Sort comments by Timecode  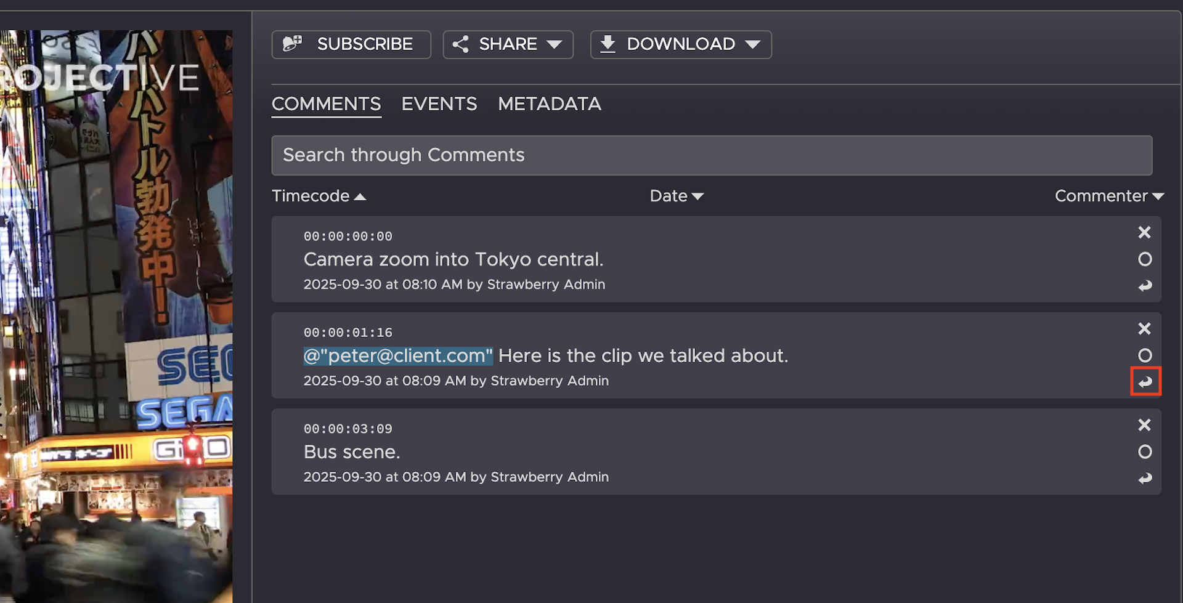(x=319, y=196)
